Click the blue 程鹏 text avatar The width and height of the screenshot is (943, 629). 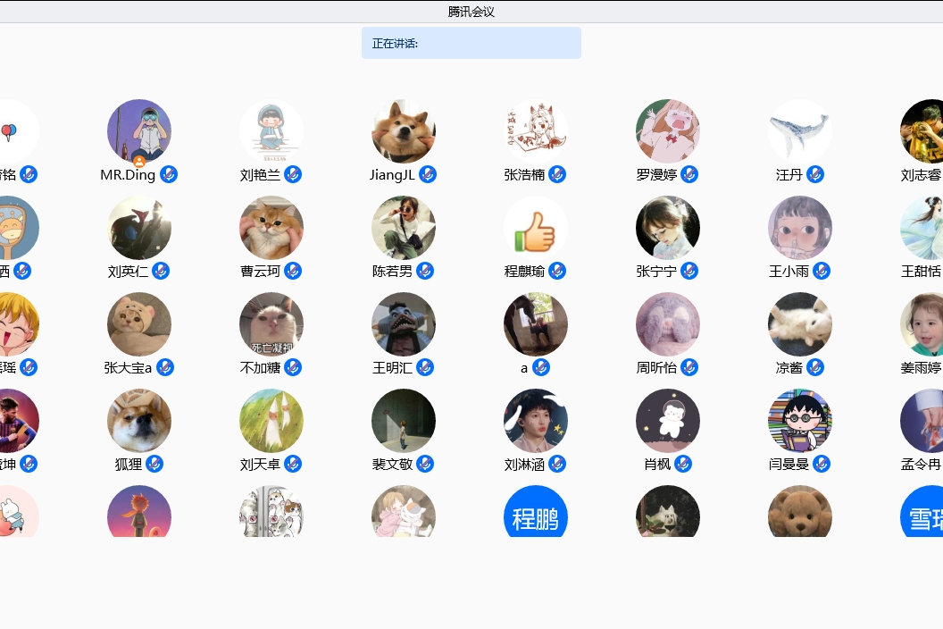[x=536, y=513]
